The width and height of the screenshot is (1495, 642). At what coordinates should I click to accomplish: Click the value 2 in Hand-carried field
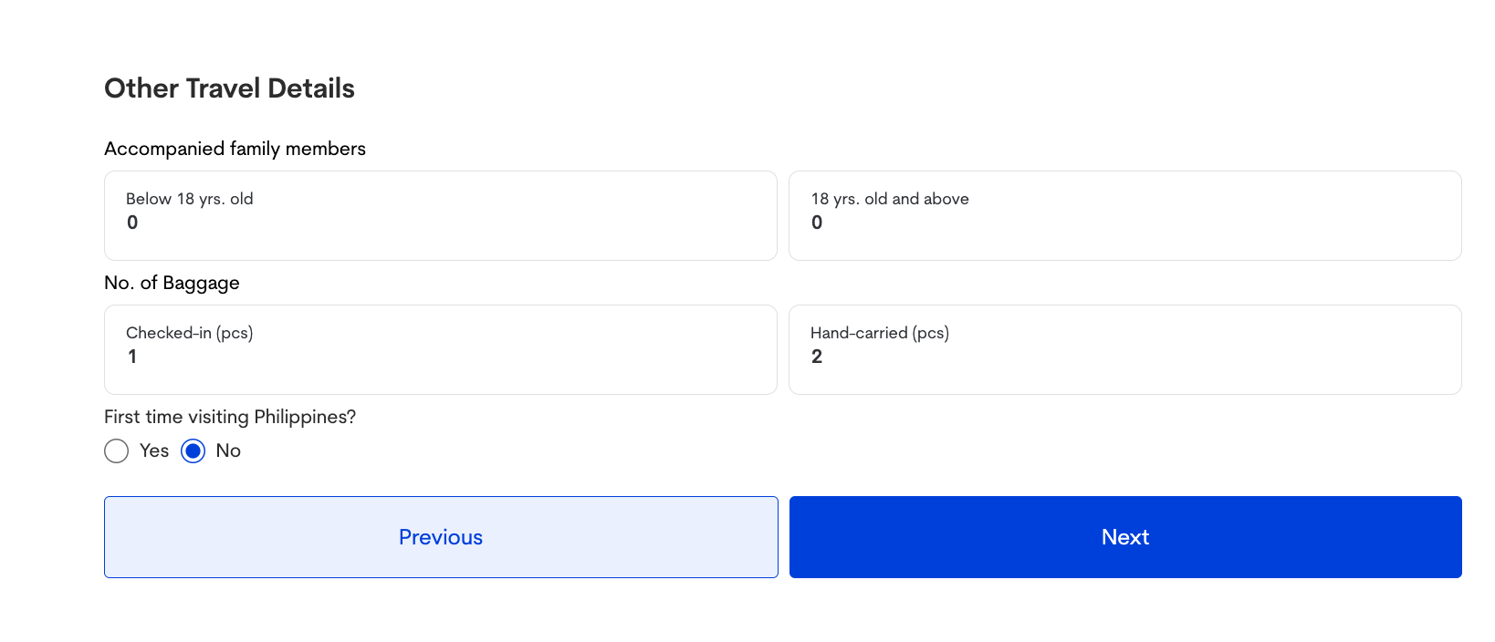coord(817,357)
